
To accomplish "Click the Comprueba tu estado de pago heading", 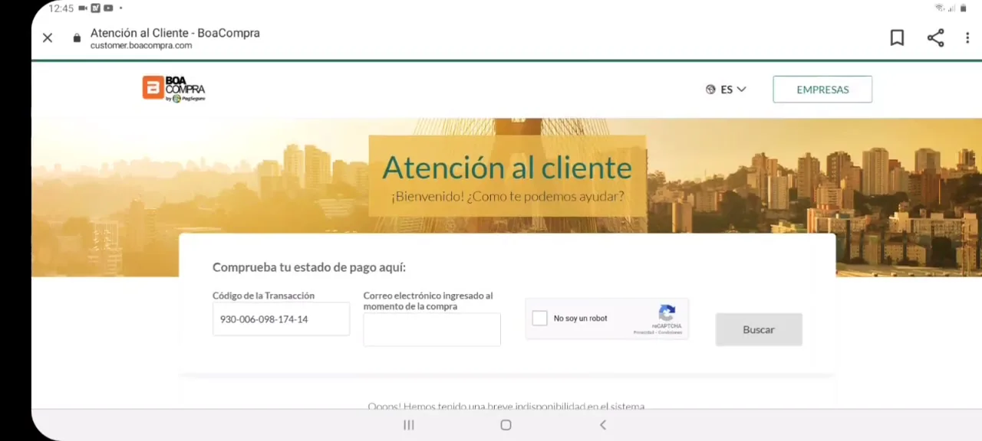I will tap(309, 267).
